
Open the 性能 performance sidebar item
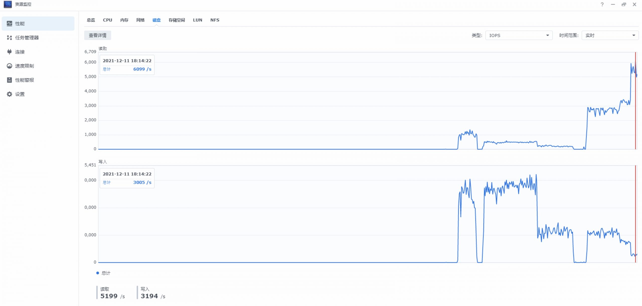click(x=38, y=24)
